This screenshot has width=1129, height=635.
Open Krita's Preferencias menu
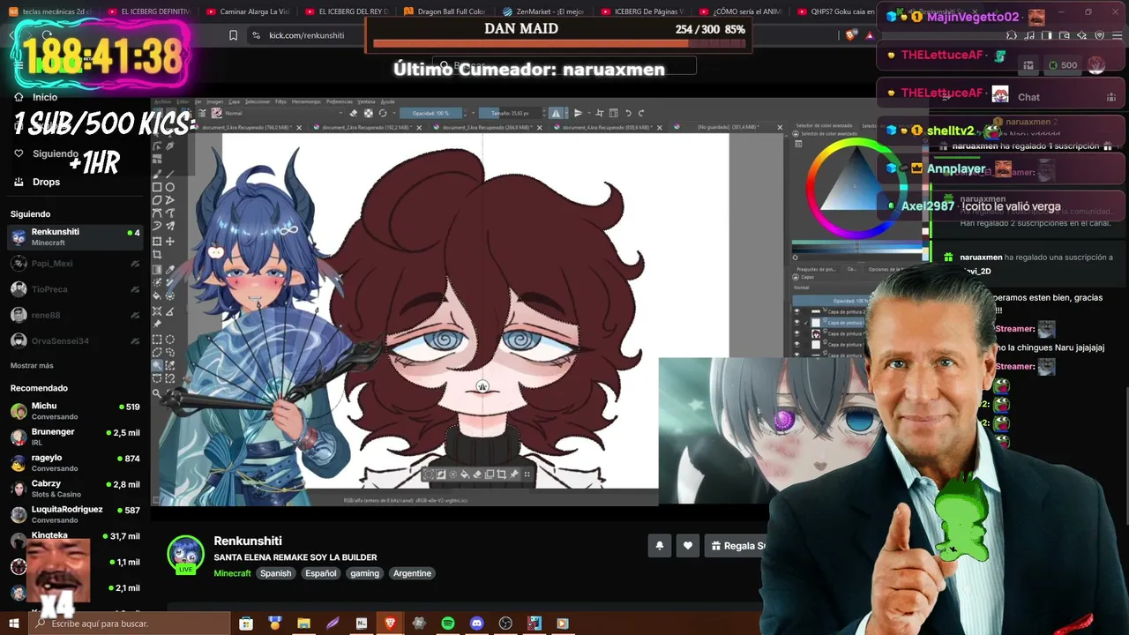pos(339,101)
